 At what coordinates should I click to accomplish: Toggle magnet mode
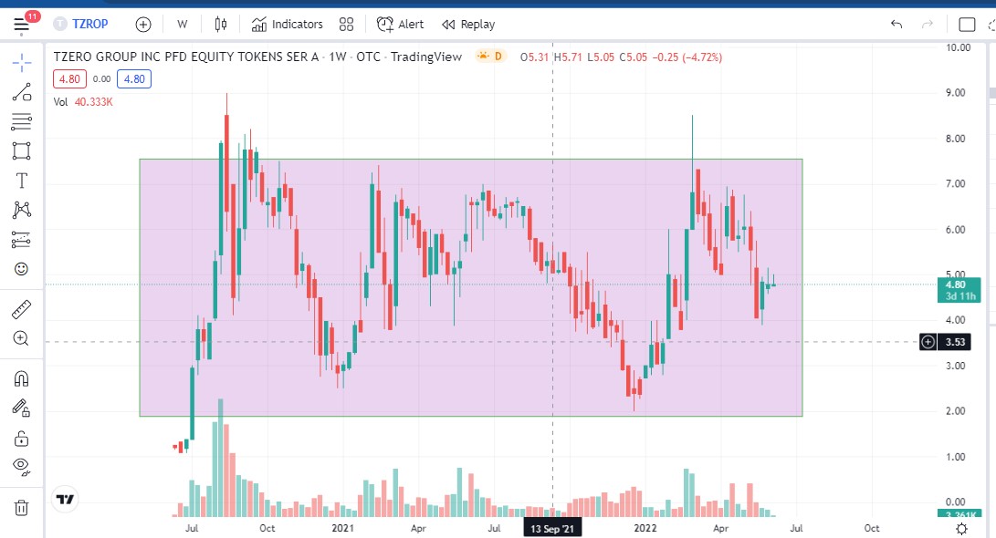point(22,378)
